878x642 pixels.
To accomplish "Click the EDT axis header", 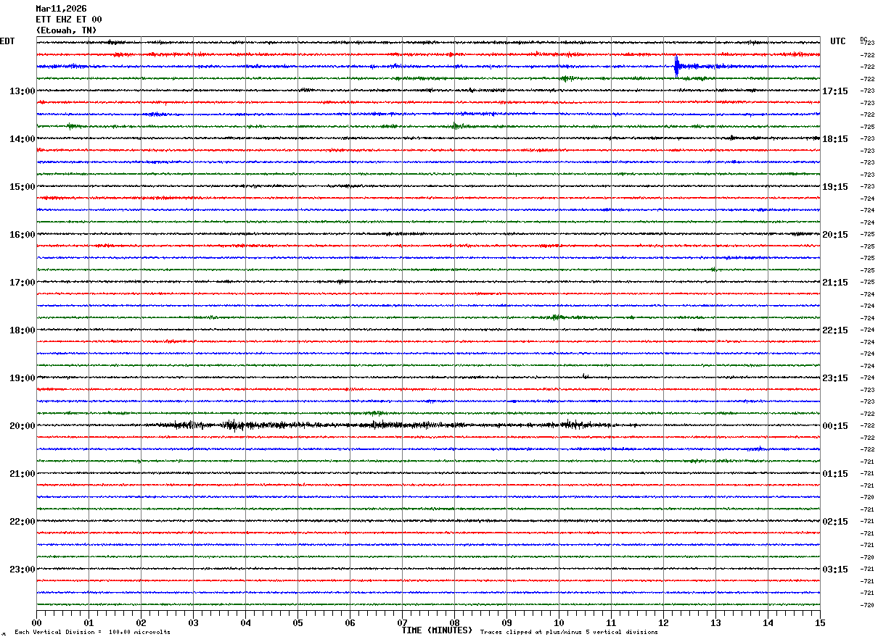I will (x=7, y=41).
